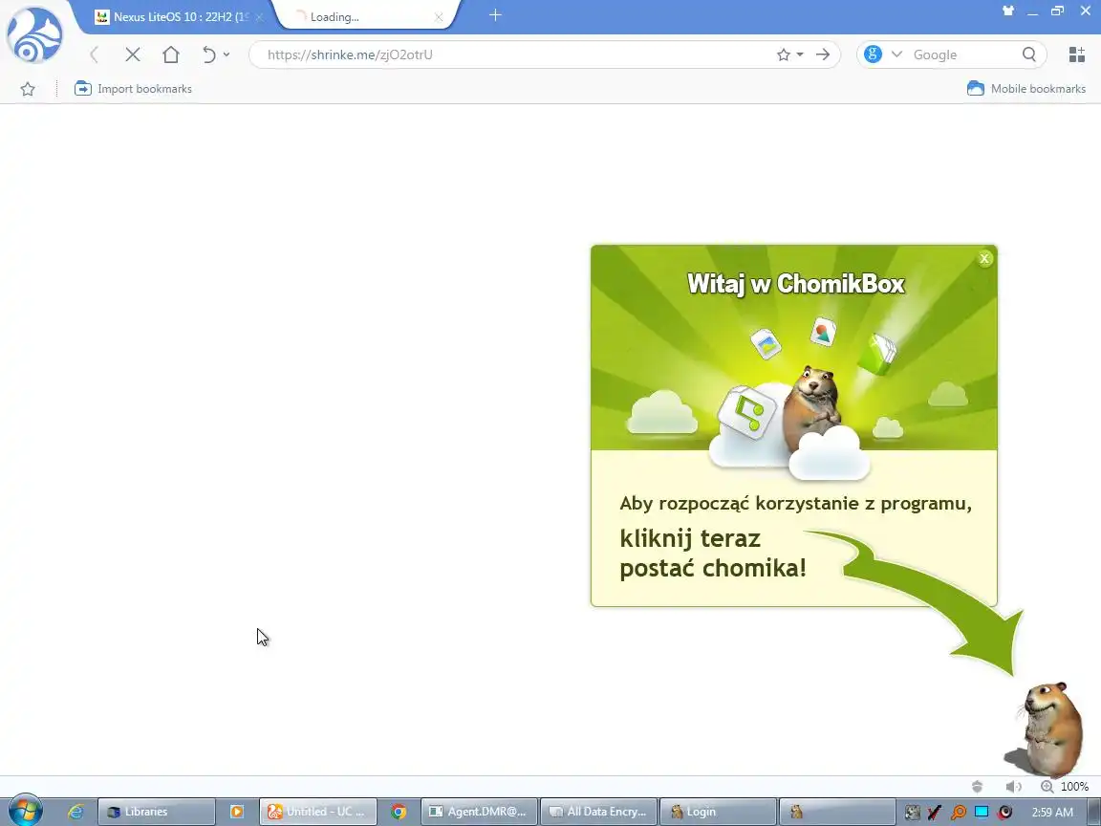Screen dimensions: 1101x826
Task: Open the Windows Start menu
Action: click(26, 812)
